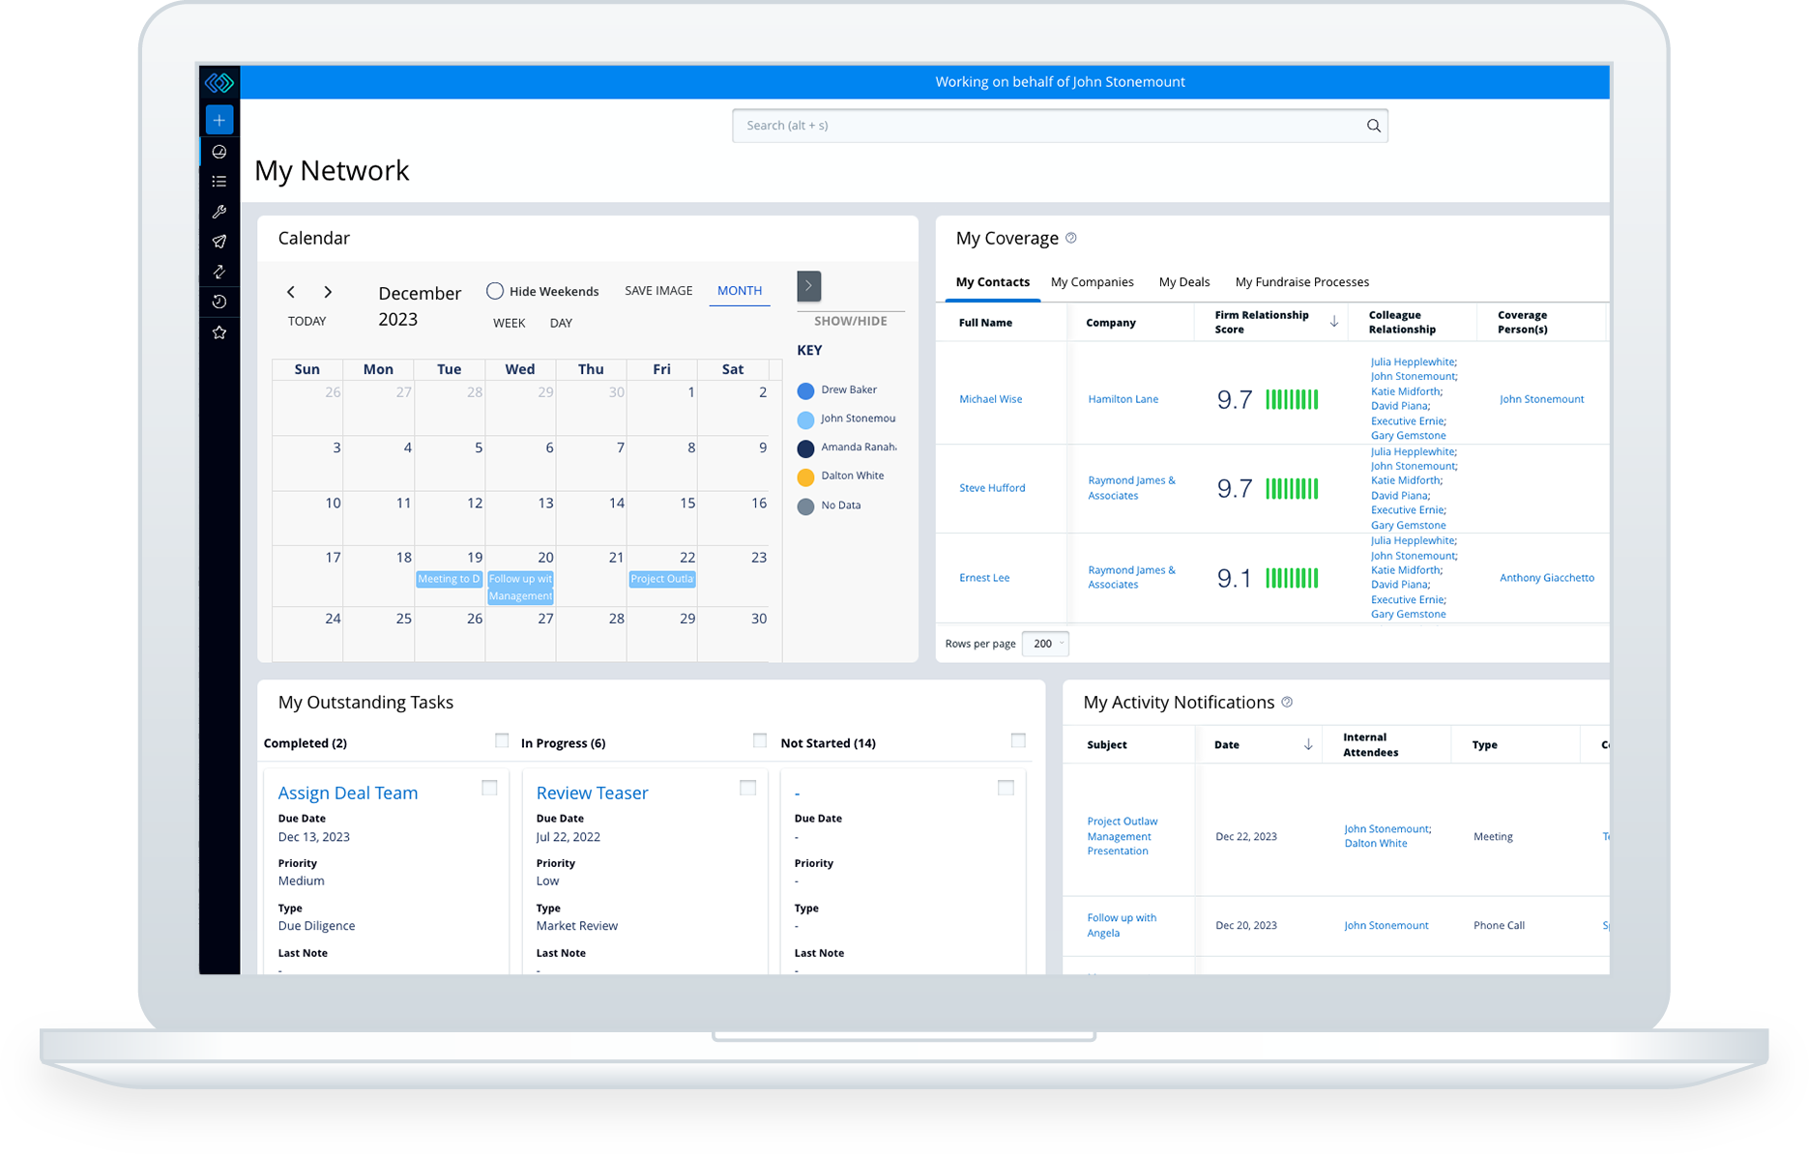Go to next month in calendar
1809x1154 pixels.
coord(328,292)
